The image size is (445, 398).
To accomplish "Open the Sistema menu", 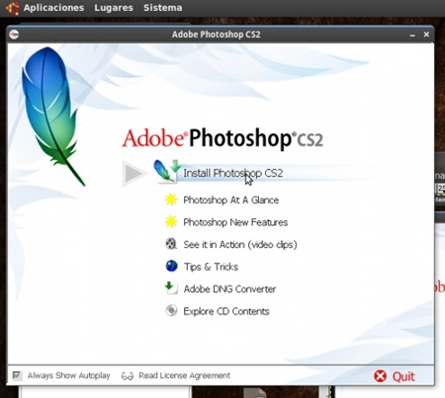I will (163, 8).
